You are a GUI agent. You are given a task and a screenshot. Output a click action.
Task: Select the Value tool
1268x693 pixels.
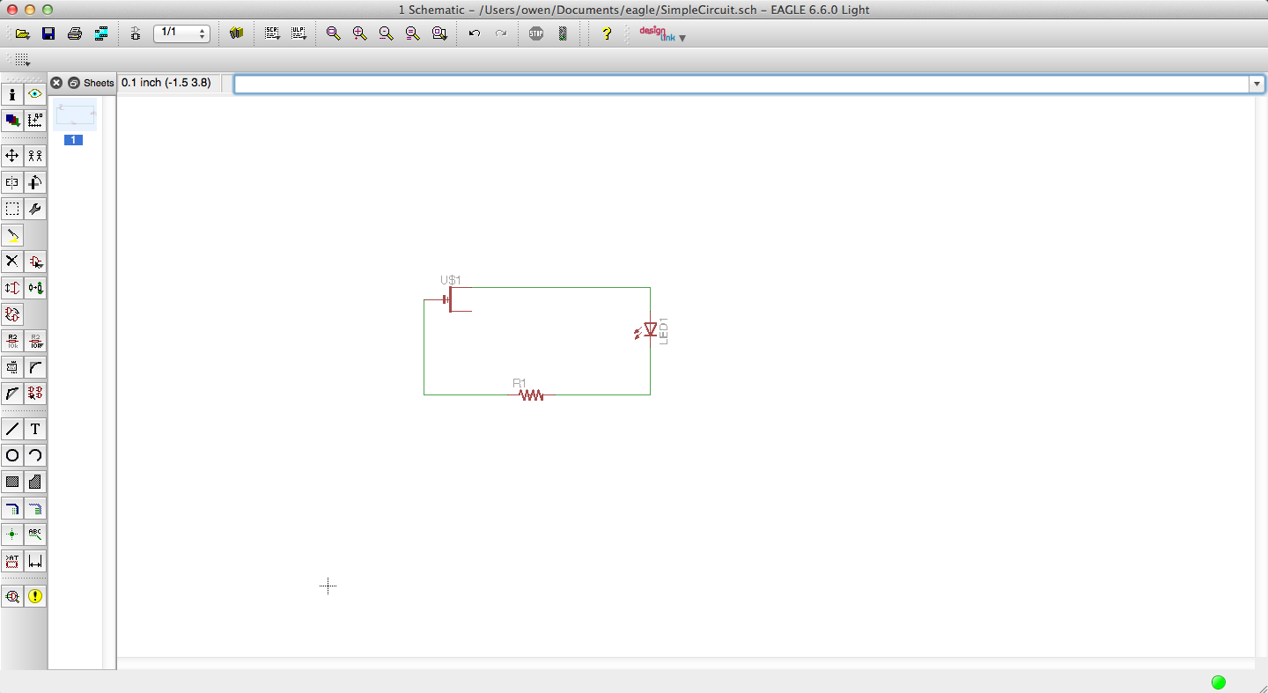pyautogui.click(x=35, y=341)
